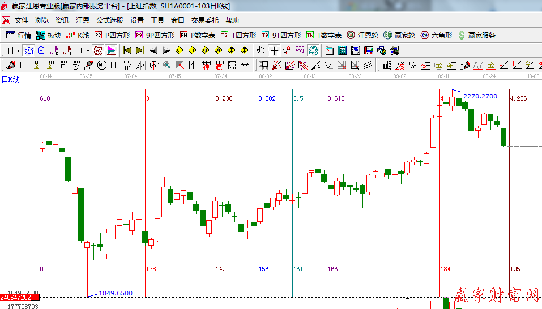Open the 公式选股 menu
The image size is (542, 309).
pos(109,20)
